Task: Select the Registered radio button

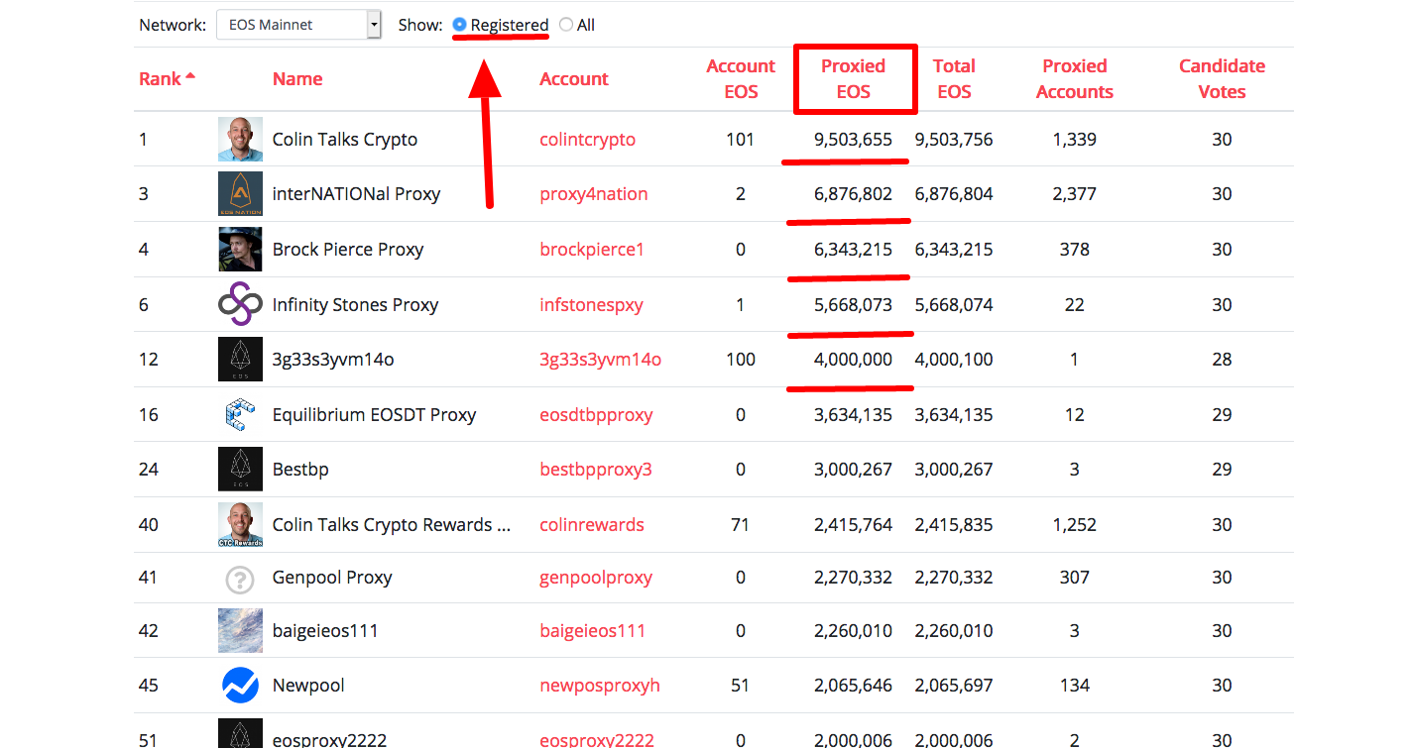Action: point(459,25)
